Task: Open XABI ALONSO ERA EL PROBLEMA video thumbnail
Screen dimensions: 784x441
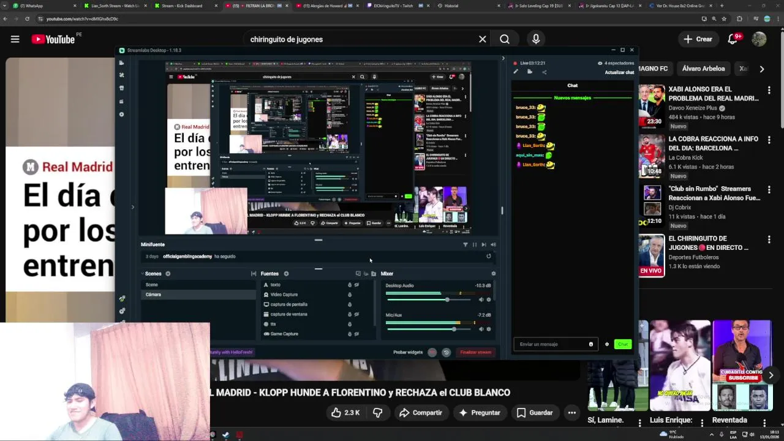Action: (651, 106)
